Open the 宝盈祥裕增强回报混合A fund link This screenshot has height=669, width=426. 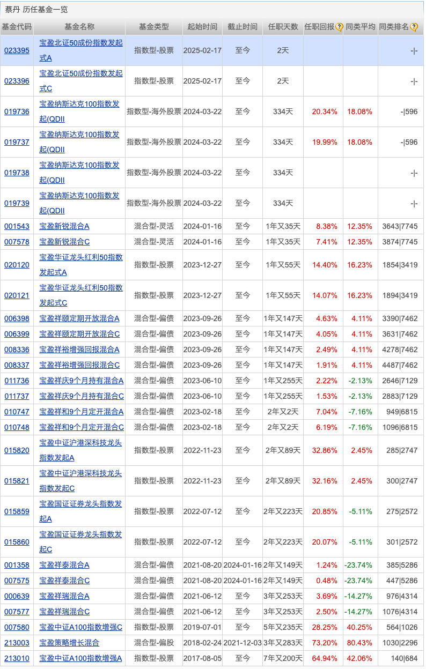point(79,350)
